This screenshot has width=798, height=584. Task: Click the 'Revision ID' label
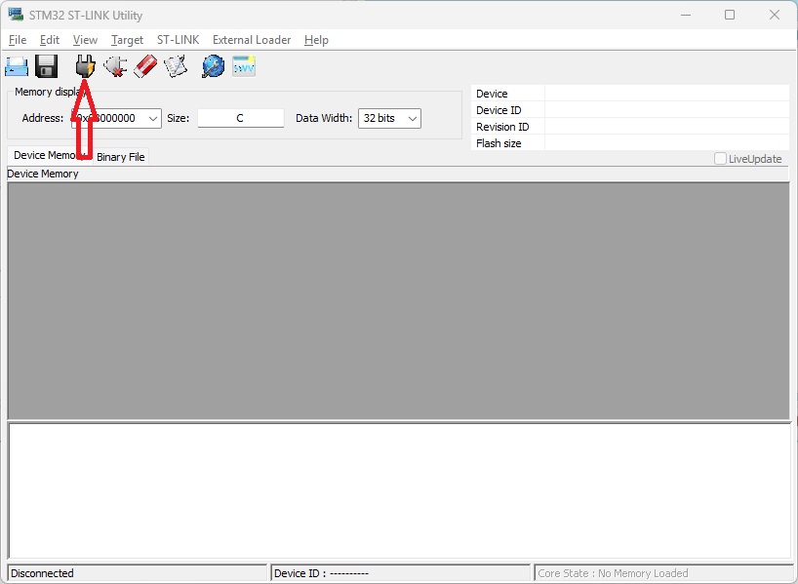tap(502, 127)
